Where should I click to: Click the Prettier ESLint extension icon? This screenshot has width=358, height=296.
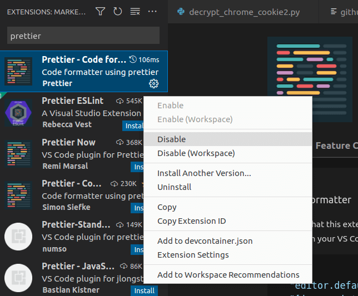18,113
